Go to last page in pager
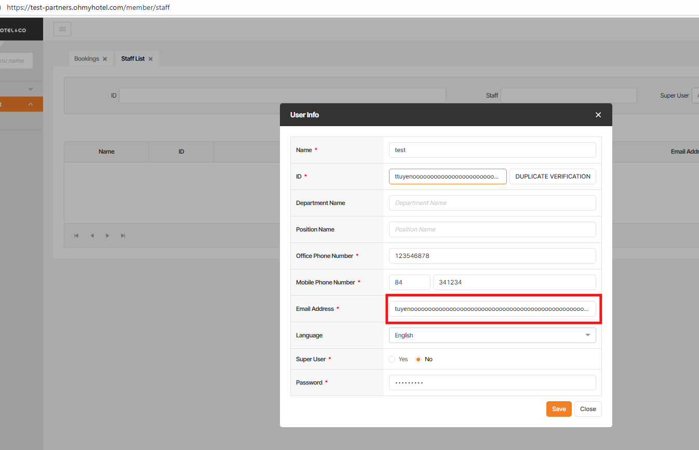This screenshot has height=450, width=699. tap(123, 236)
